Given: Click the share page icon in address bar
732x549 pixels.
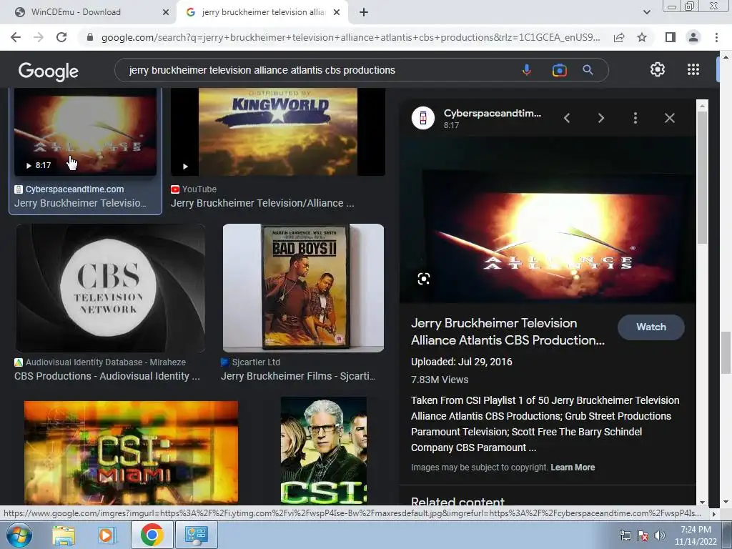Looking at the screenshot, I should point(619,37).
